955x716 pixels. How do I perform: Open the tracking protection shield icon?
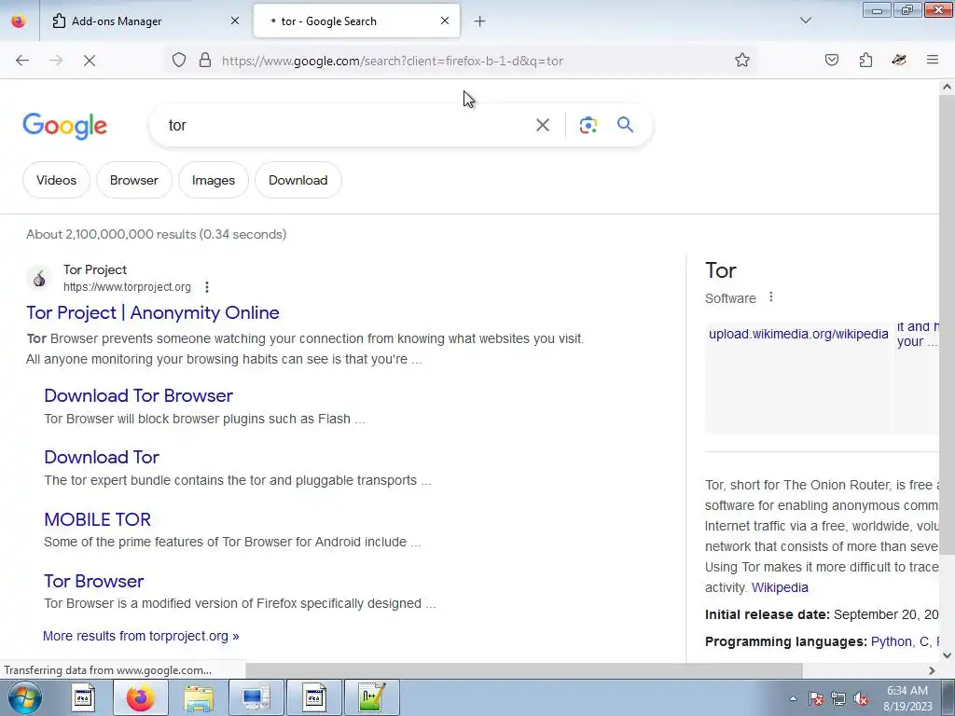tap(178, 61)
